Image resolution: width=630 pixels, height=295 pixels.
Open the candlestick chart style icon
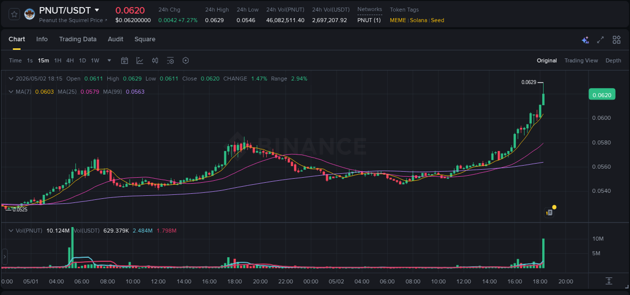155,60
